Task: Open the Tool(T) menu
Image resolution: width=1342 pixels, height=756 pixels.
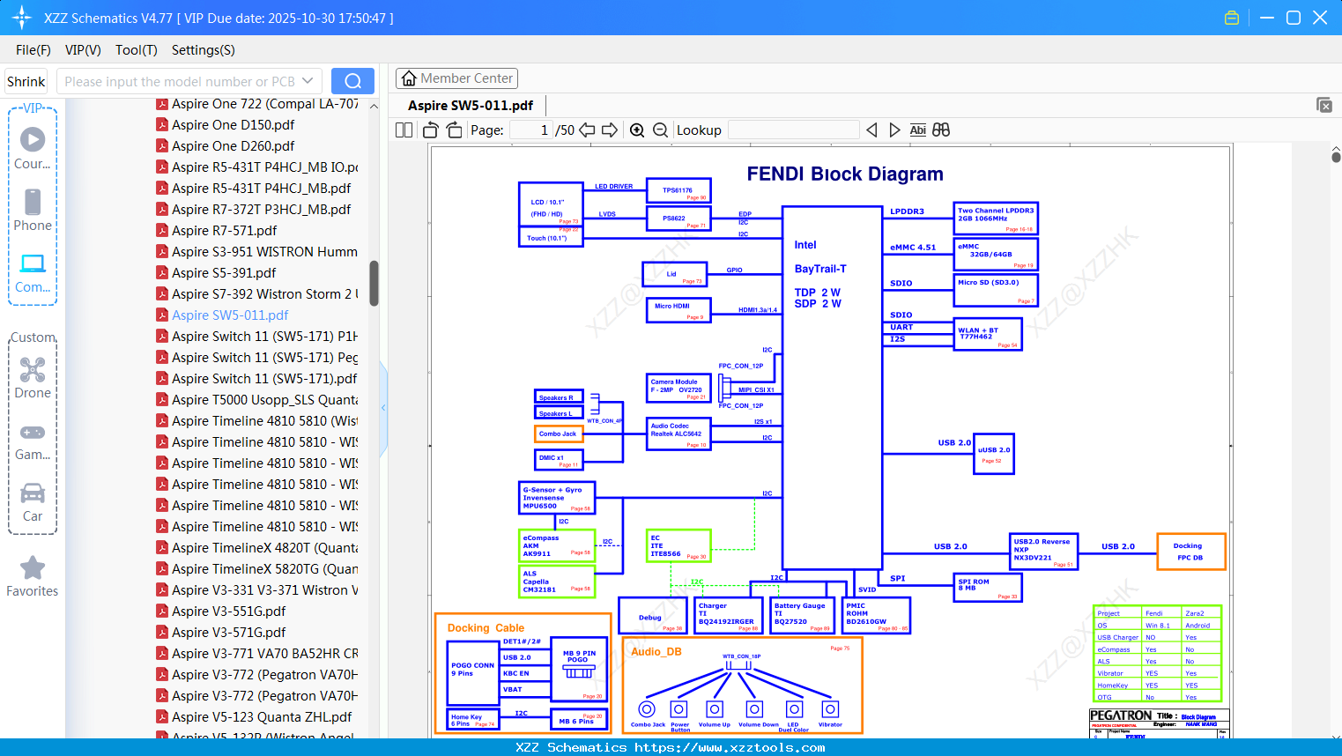Action: tap(137, 50)
